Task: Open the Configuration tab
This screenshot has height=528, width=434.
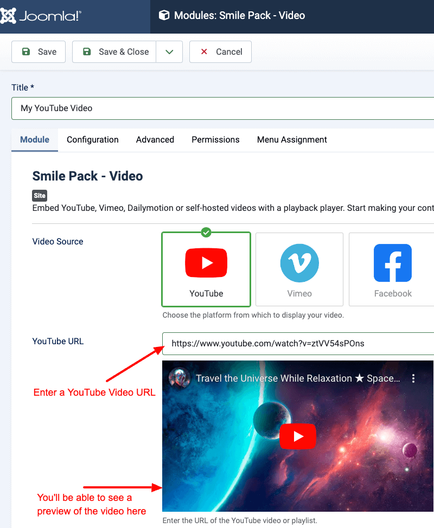Action: (x=93, y=139)
